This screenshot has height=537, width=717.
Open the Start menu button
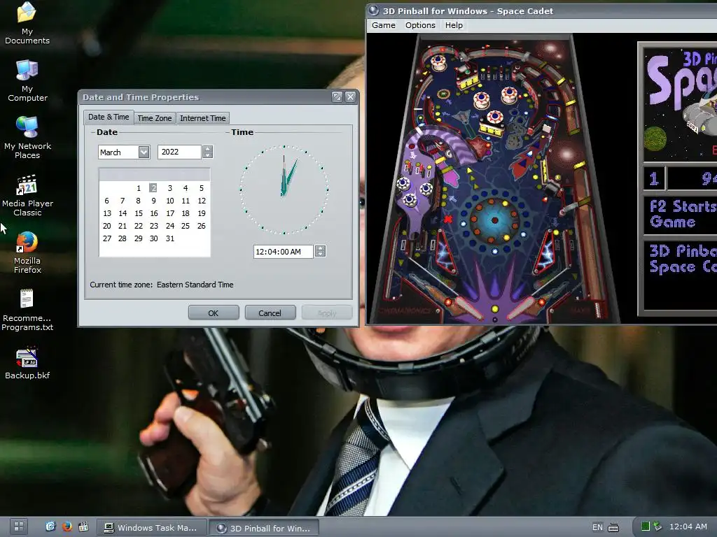(x=19, y=527)
